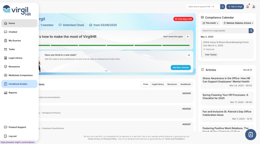Click the Log out door icon

6,136
